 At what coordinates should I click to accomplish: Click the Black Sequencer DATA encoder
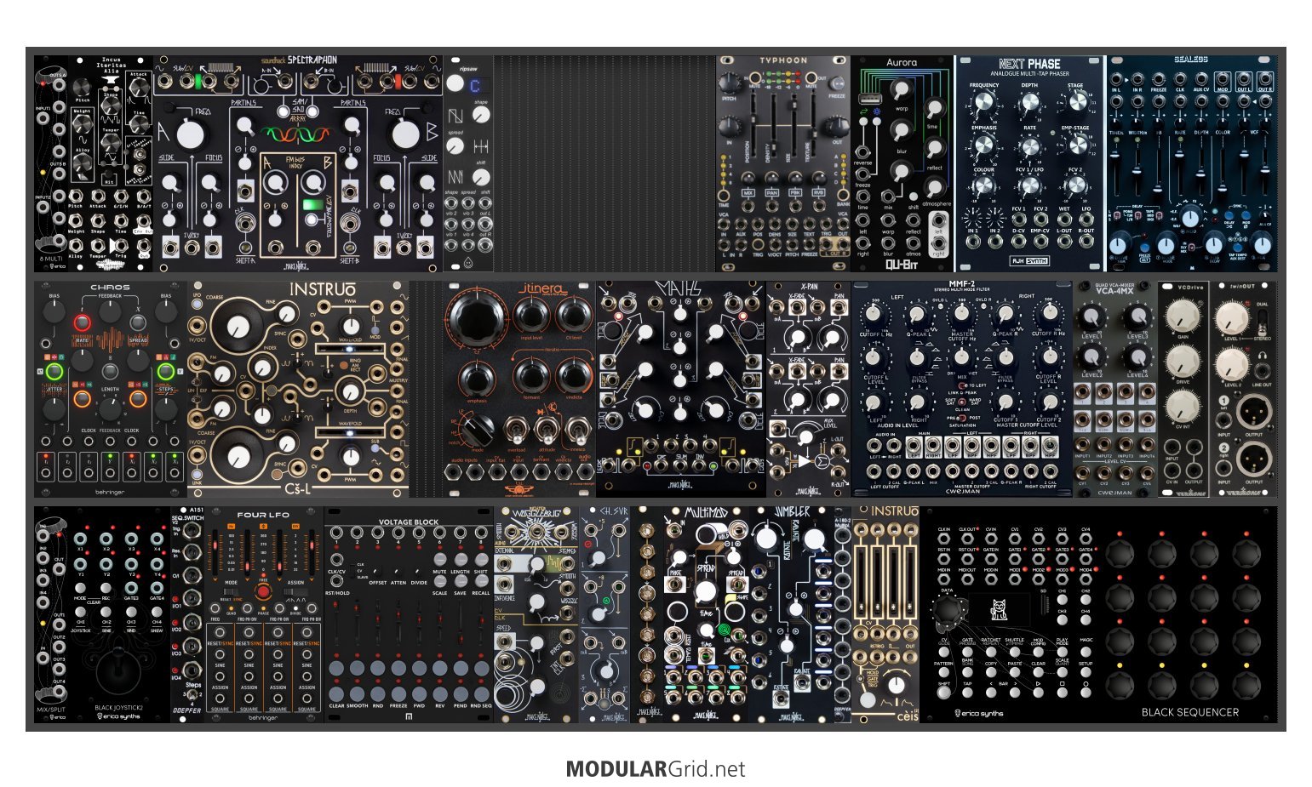(x=948, y=611)
